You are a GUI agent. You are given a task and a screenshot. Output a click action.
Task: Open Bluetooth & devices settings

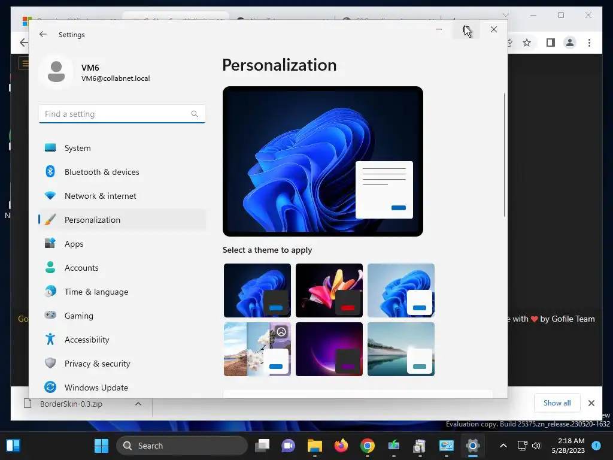(122, 172)
